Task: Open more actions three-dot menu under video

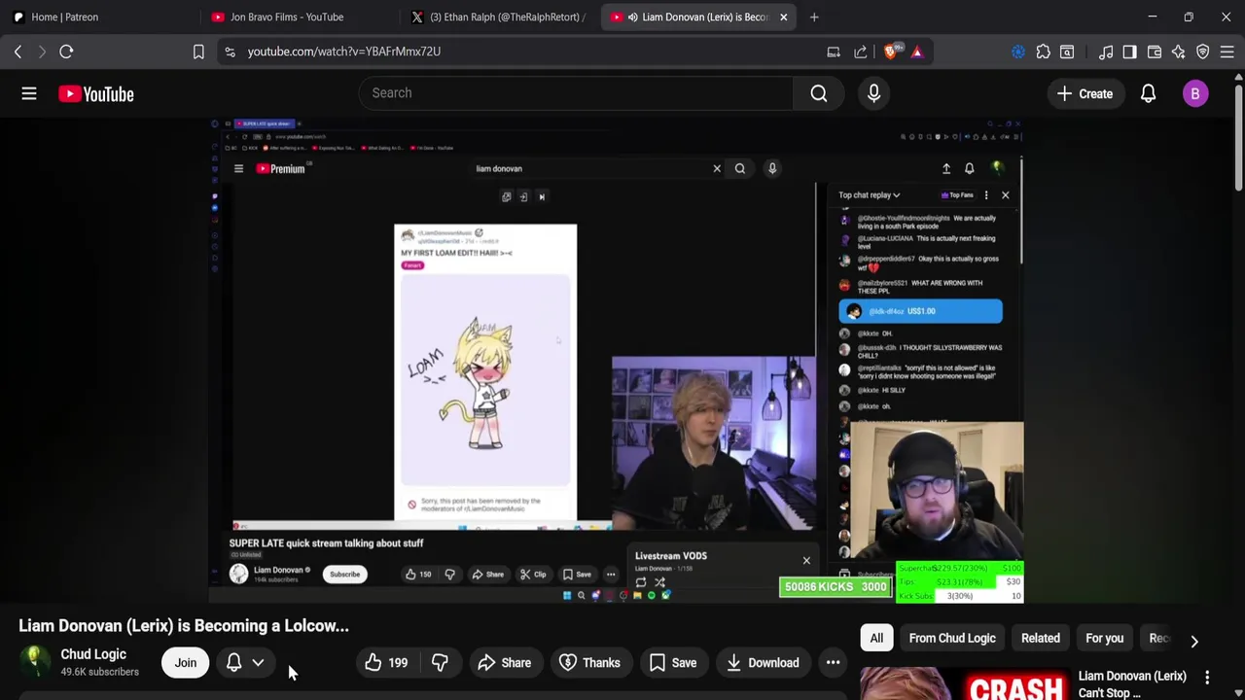Action: 834,663
